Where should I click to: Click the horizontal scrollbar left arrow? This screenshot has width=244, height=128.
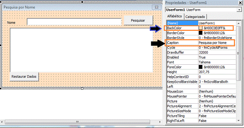pos(2,122)
